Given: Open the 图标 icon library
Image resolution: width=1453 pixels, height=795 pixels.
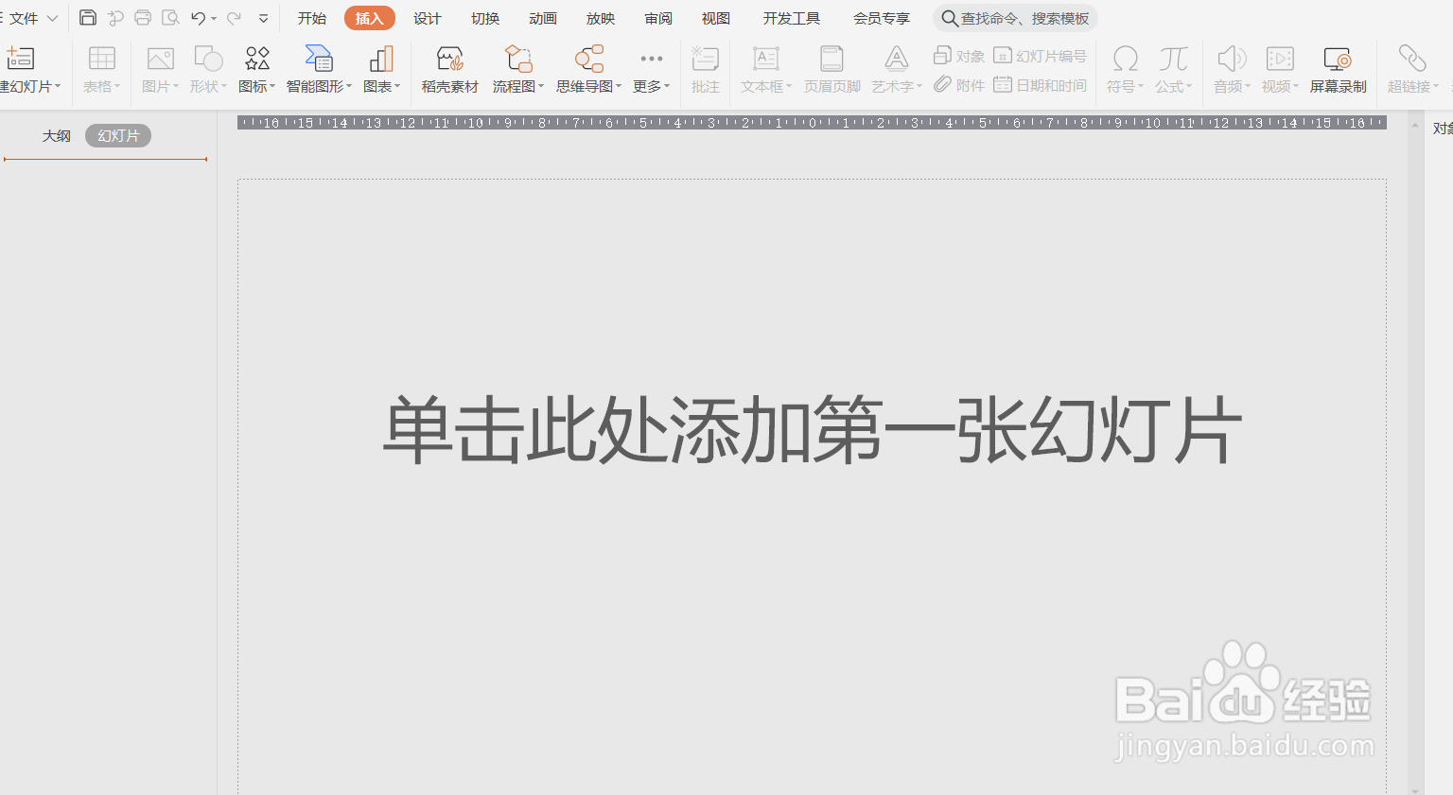Looking at the screenshot, I should point(256,70).
